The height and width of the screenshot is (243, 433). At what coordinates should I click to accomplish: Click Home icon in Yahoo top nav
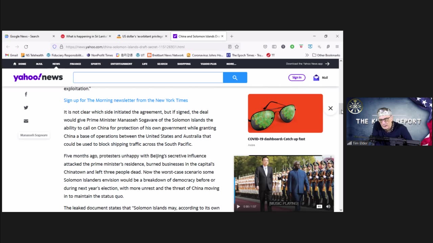click(15, 64)
